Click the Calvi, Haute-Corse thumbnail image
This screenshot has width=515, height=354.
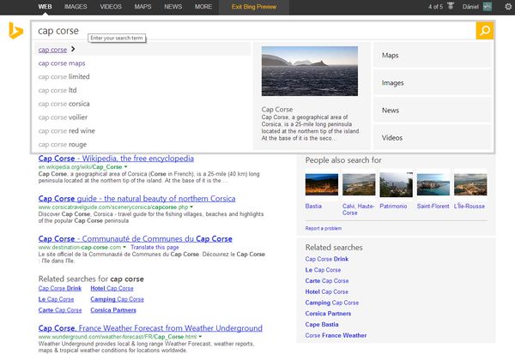click(x=359, y=184)
